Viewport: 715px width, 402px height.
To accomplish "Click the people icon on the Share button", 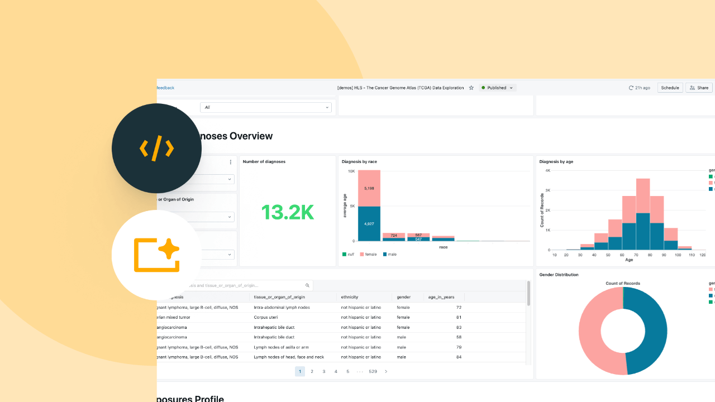I will (692, 88).
